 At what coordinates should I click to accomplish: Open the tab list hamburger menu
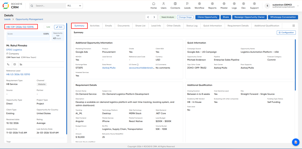[293, 26]
